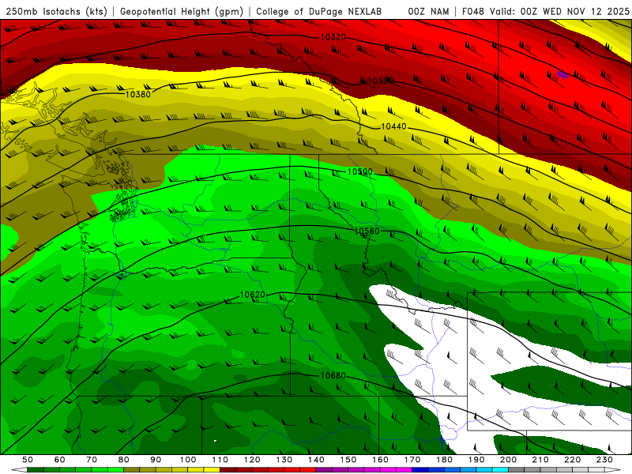Click the small purple wind maximum spot
The width and height of the screenshot is (632, 474).
click(562, 74)
